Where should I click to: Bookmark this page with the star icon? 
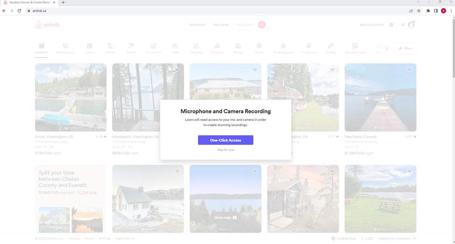click(419, 11)
